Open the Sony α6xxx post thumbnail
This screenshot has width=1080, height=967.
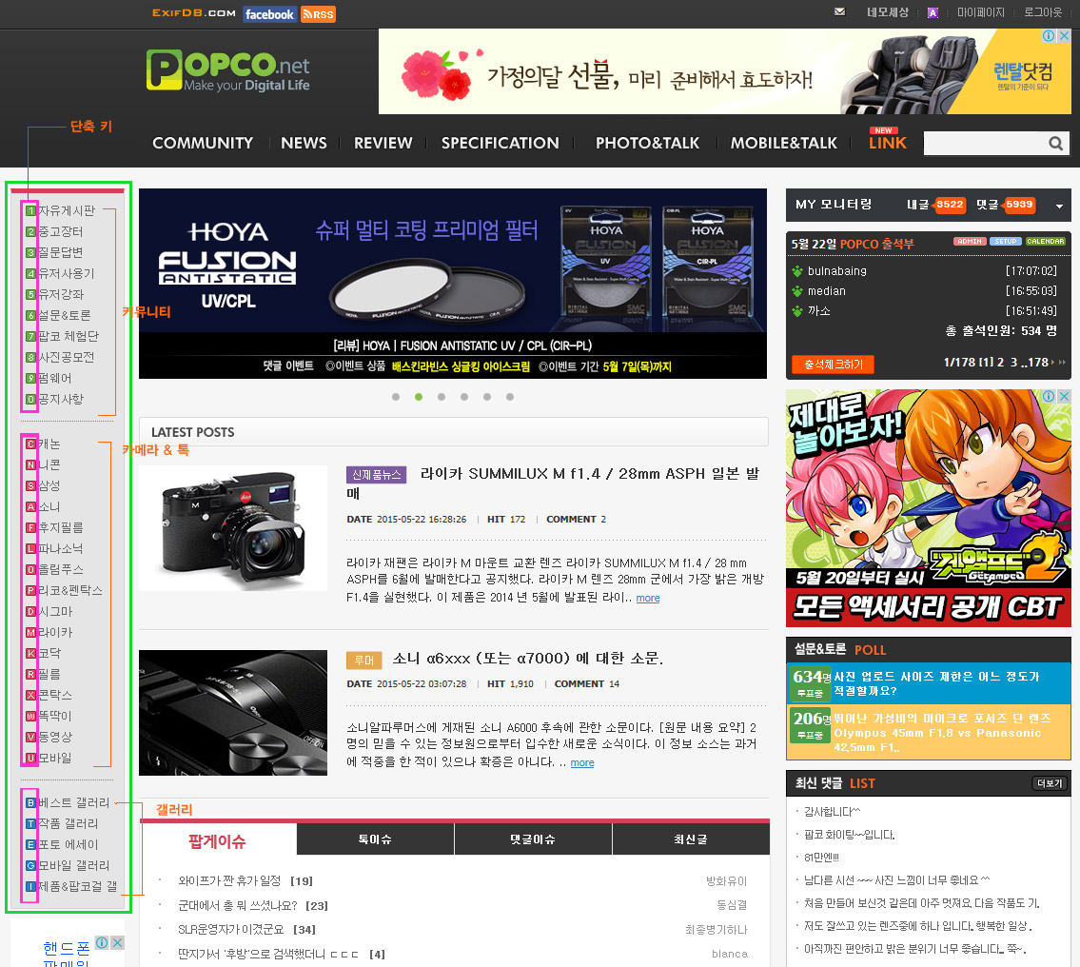click(233, 713)
